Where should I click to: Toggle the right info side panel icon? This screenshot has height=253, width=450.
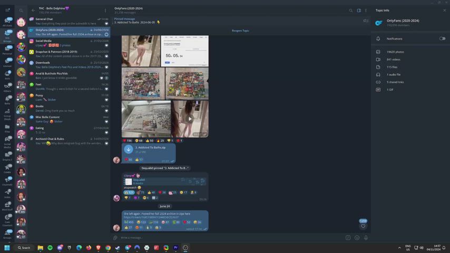pyautogui.click(x=359, y=11)
